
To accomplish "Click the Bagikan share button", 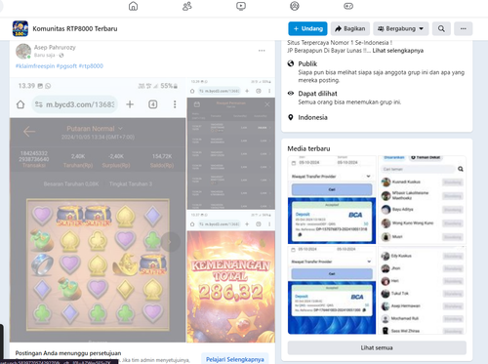I will [x=350, y=28].
